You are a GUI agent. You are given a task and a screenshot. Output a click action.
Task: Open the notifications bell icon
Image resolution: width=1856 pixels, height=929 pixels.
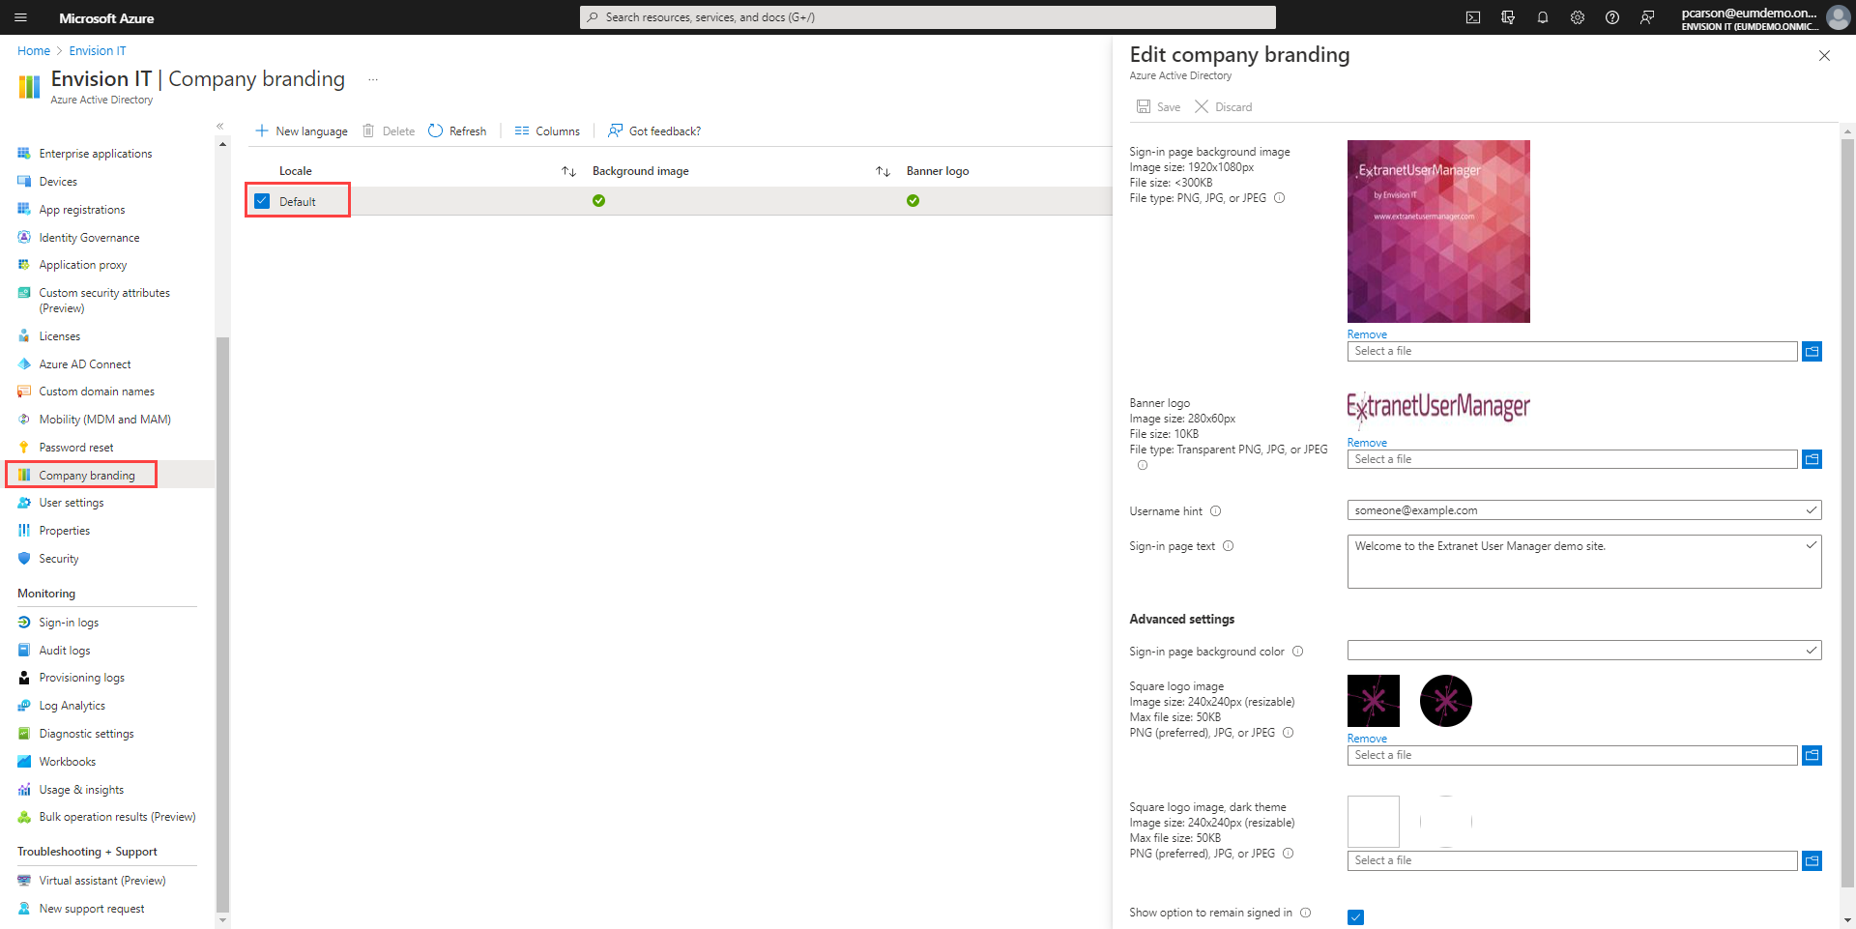click(1542, 17)
